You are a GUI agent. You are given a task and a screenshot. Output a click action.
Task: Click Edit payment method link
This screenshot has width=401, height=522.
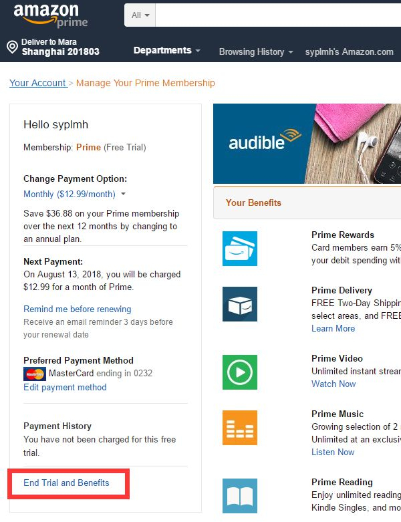[65, 387]
